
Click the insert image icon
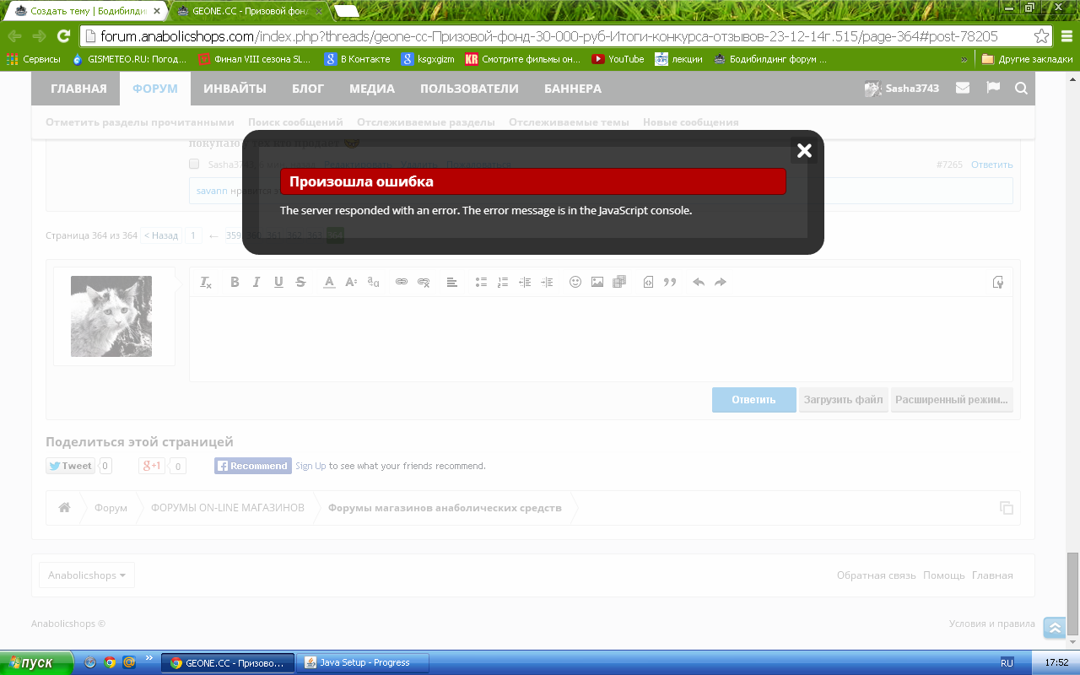click(x=597, y=283)
